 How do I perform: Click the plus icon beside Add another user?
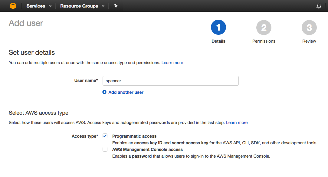pyautogui.click(x=104, y=92)
